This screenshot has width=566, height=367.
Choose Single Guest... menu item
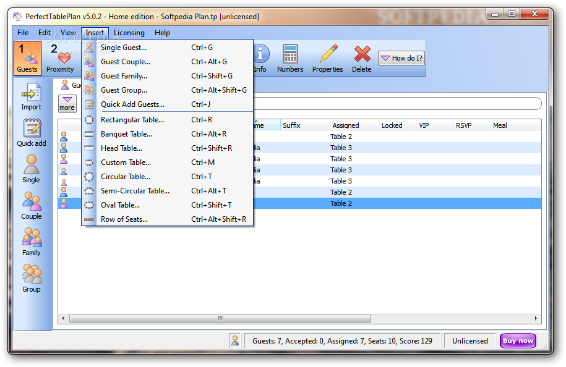pos(168,47)
